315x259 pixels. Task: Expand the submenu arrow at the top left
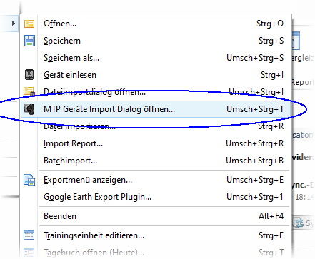pos(14,23)
